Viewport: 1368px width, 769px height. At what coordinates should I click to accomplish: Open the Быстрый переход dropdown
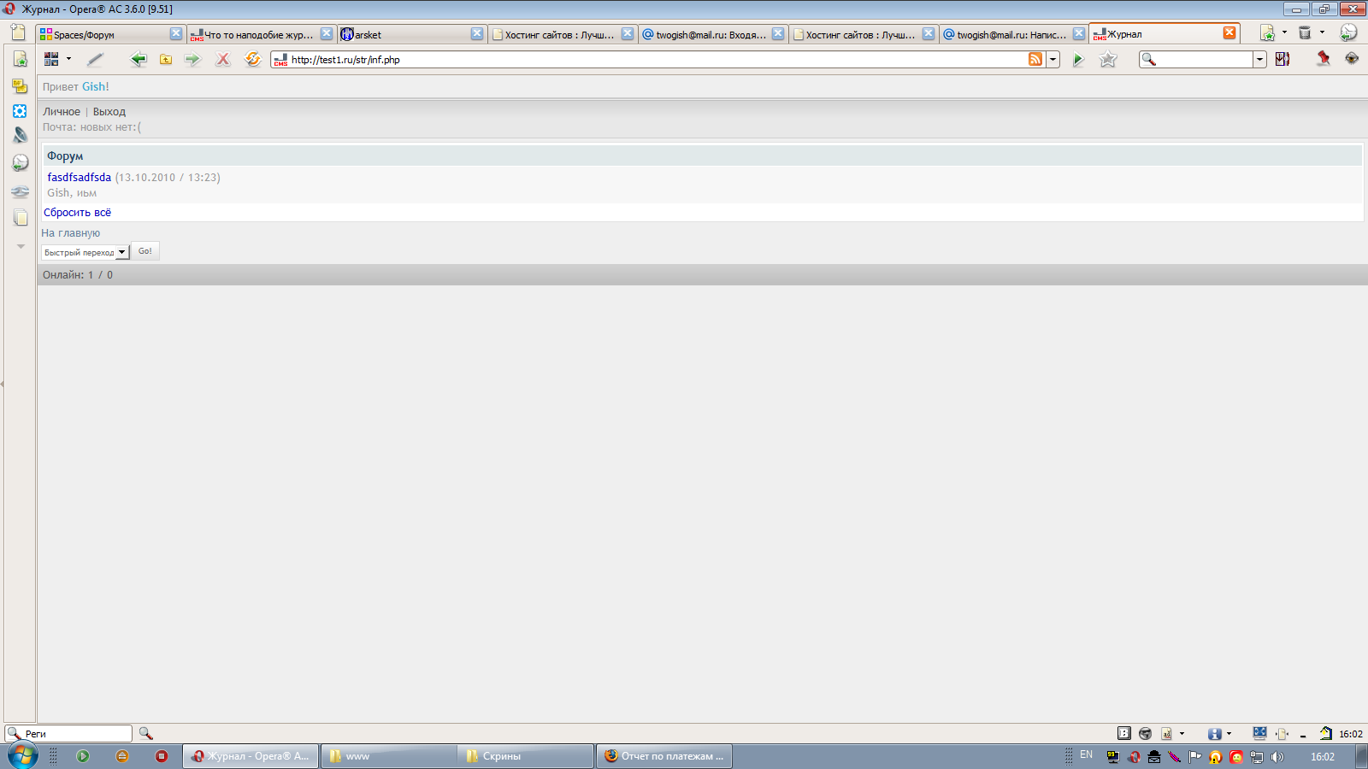[85, 252]
